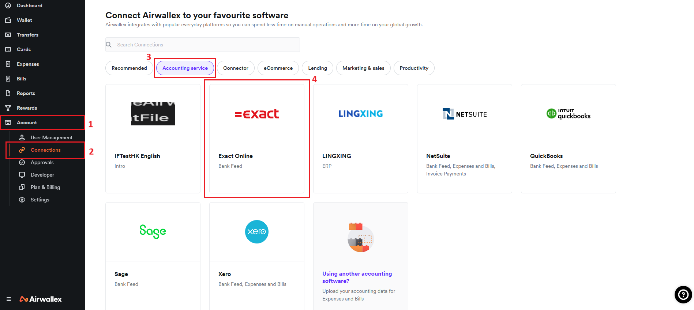Click the Account storefront icon
Image resolution: width=694 pixels, height=310 pixels.
pyautogui.click(x=8, y=122)
